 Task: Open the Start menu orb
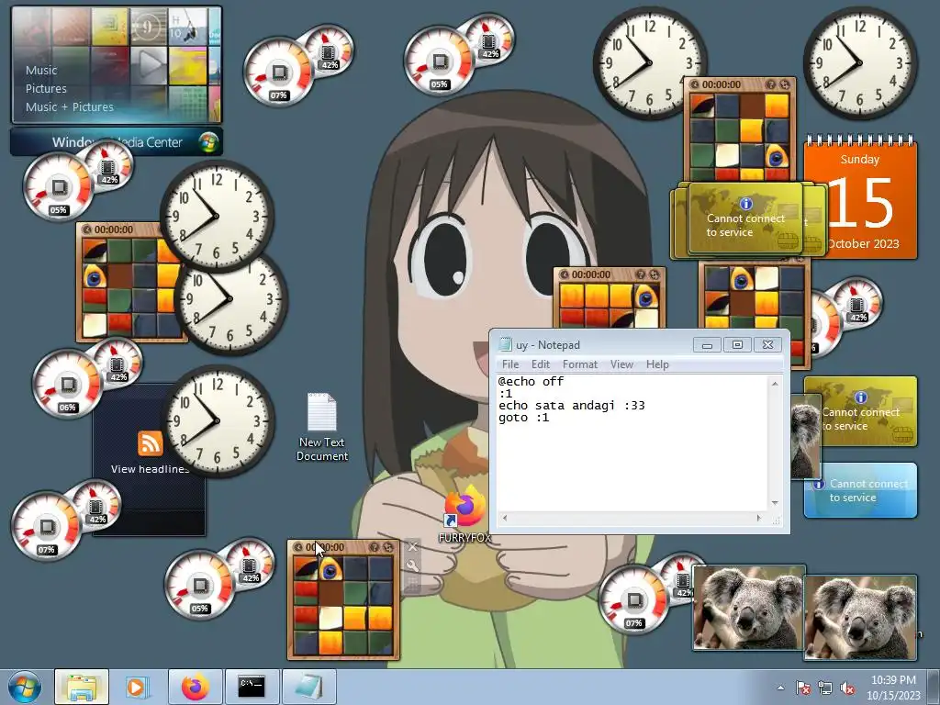click(x=25, y=687)
